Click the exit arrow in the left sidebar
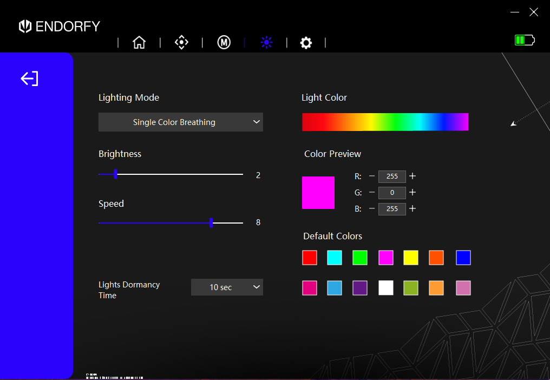Screen dimensions: 550x380 click(x=29, y=78)
